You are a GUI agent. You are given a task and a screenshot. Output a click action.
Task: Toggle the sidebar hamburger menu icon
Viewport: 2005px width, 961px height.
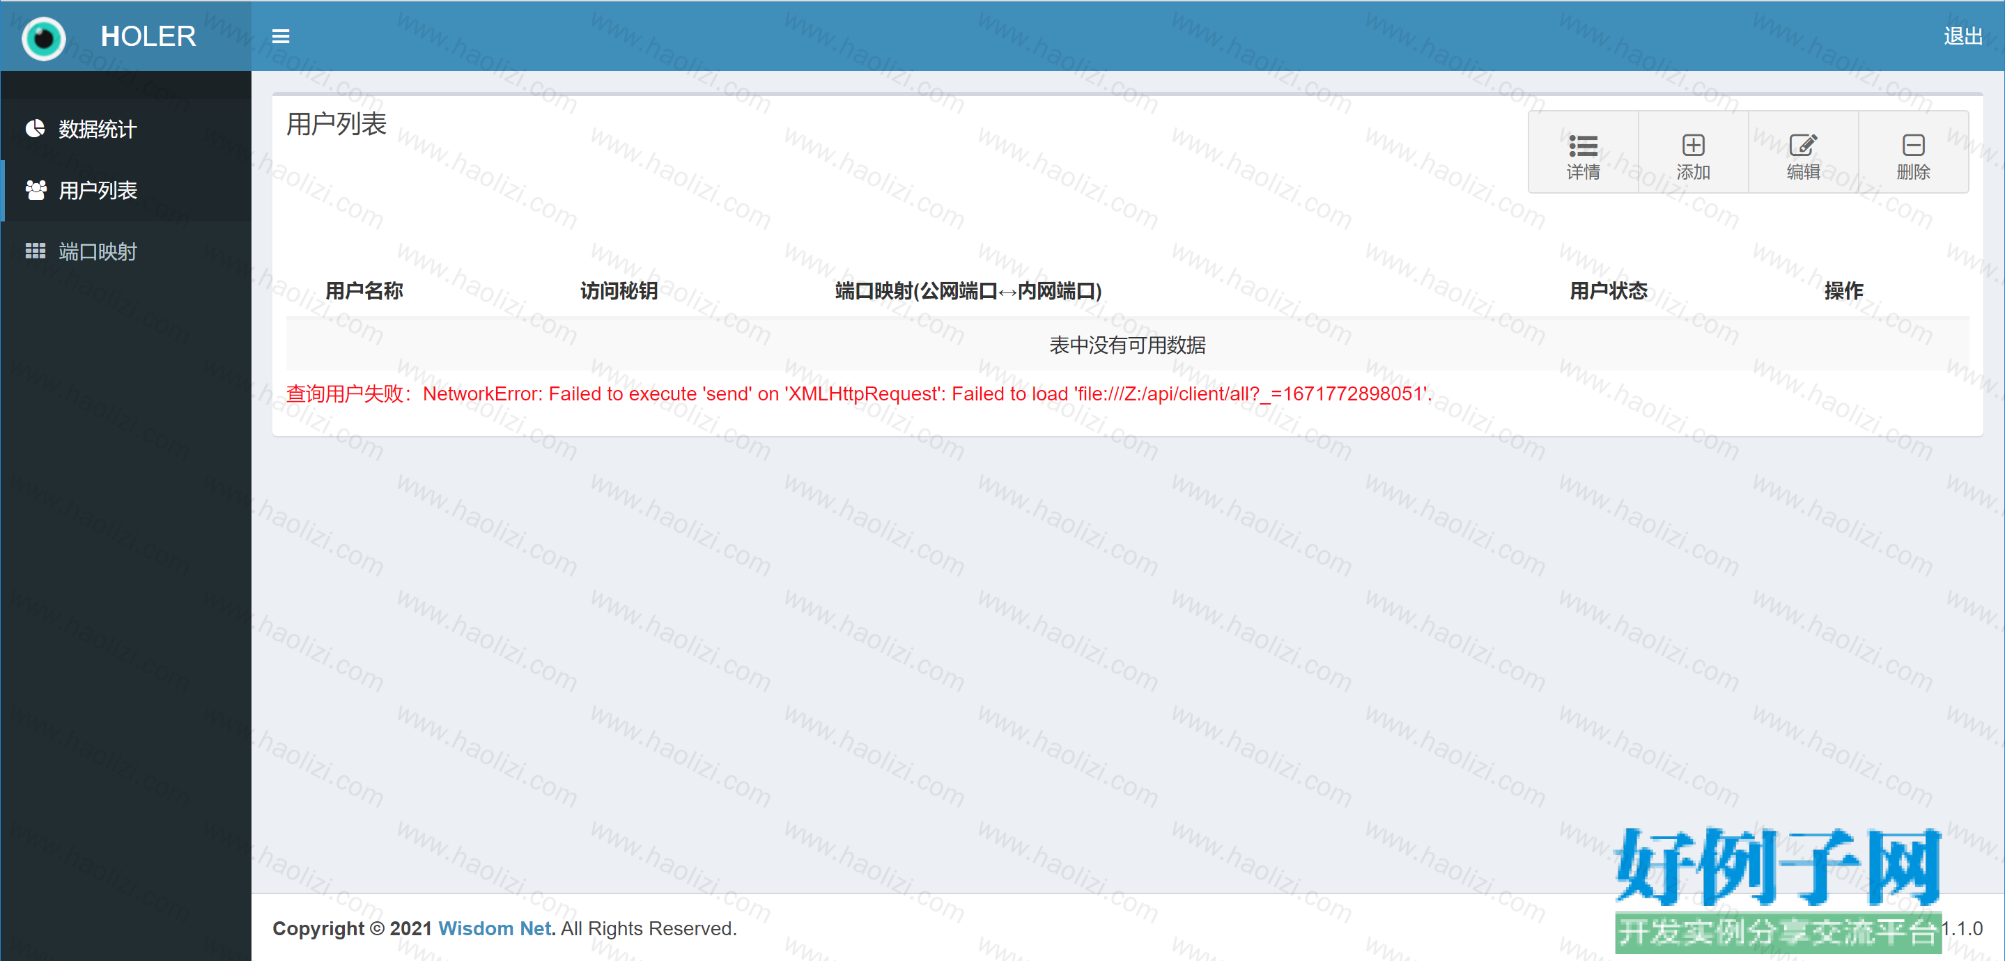280,37
